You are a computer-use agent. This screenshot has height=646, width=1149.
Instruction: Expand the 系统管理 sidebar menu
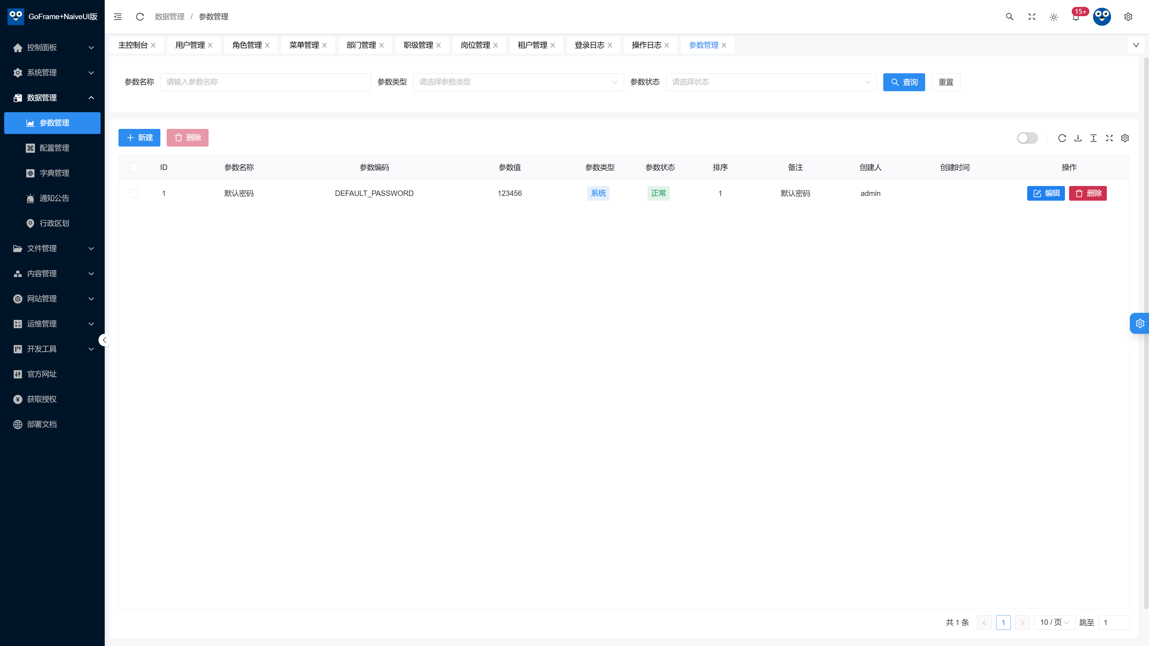(x=53, y=73)
